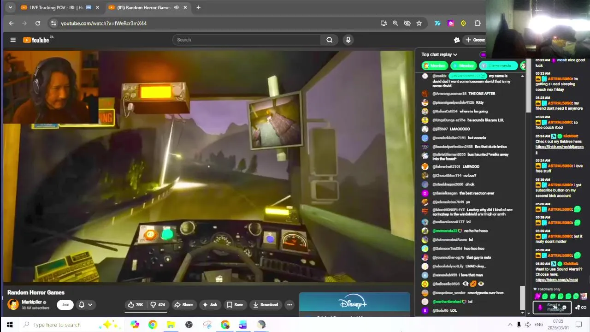
Task: Open OBS Studio from the taskbar
Action: pyautogui.click(x=189, y=325)
